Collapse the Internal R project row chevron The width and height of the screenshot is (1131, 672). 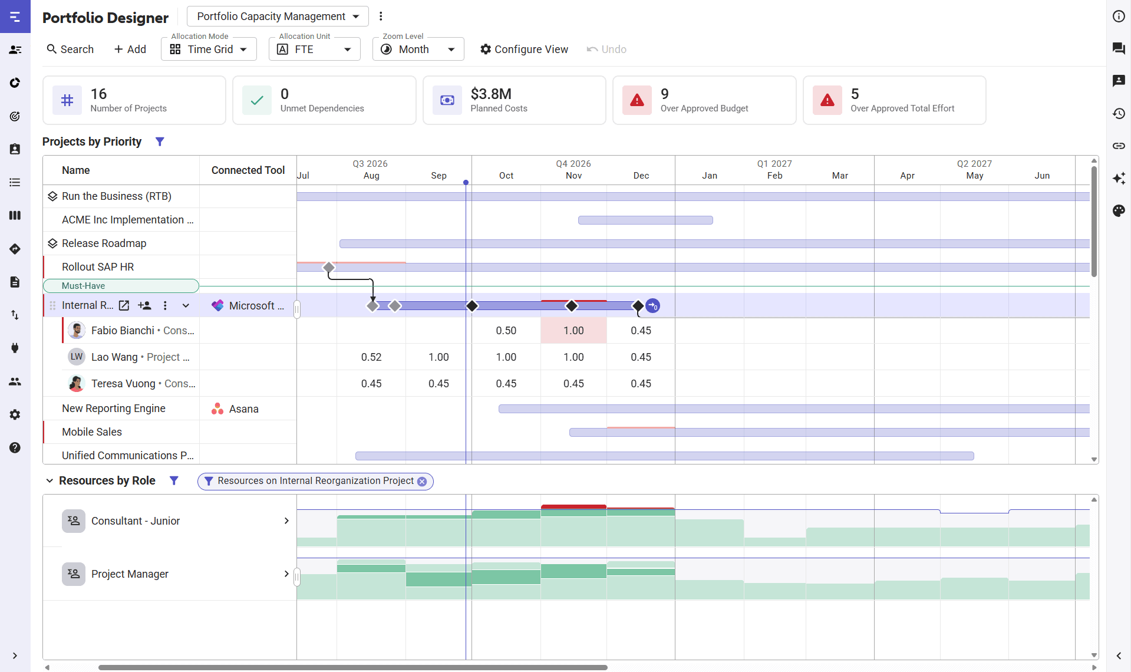186,305
